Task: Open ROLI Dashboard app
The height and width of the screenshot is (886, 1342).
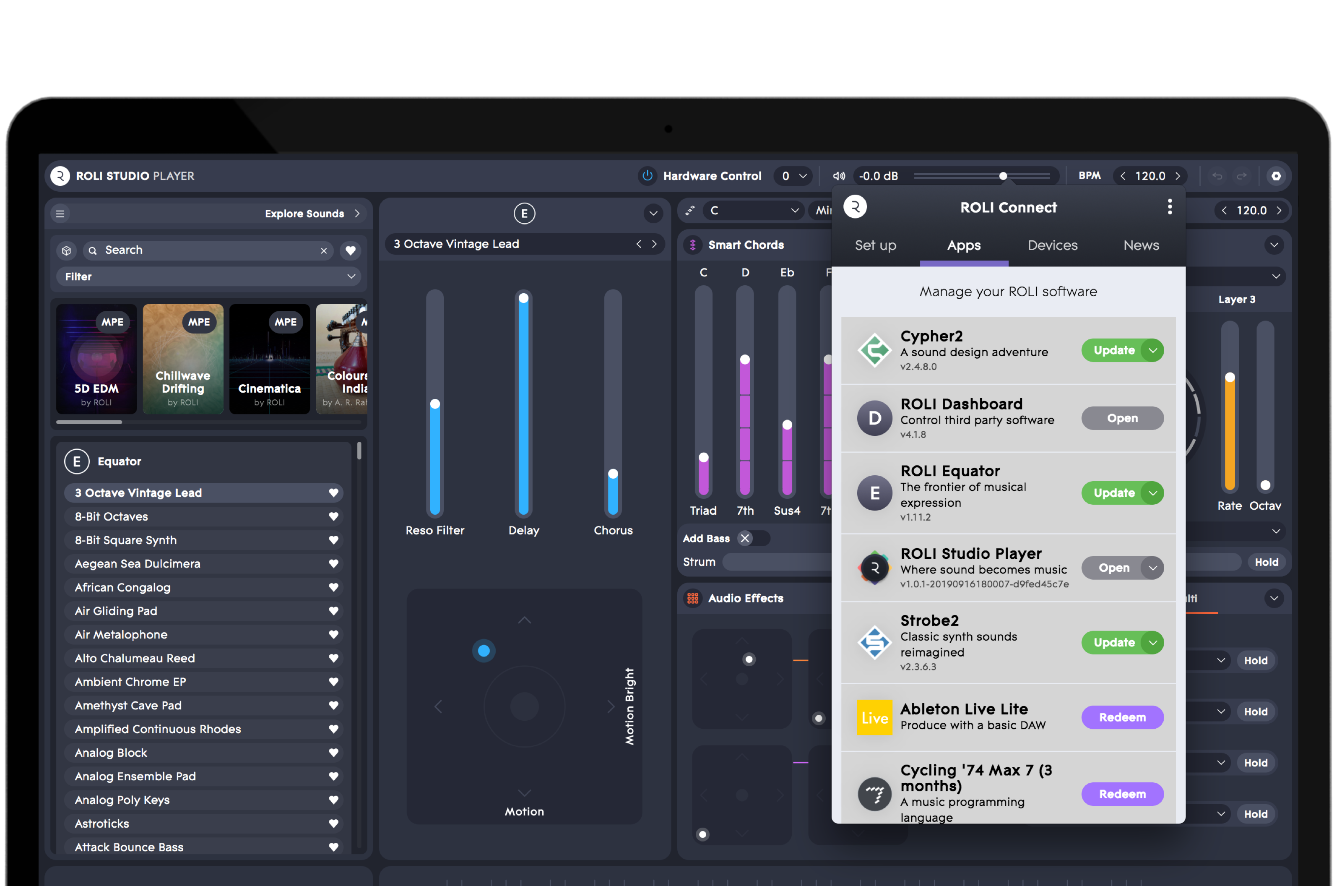Action: pyautogui.click(x=1122, y=418)
